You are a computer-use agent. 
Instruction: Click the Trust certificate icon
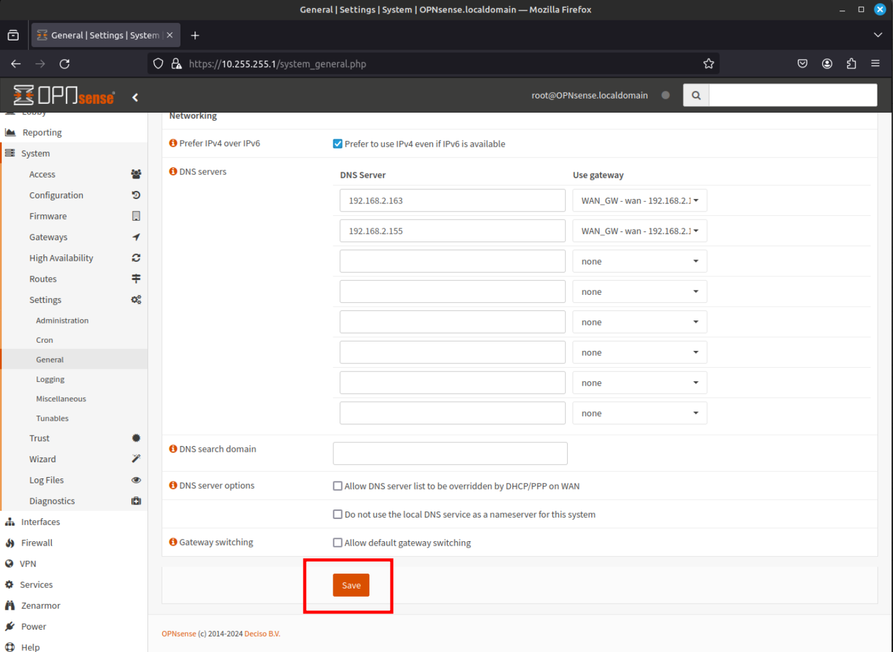[136, 438]
